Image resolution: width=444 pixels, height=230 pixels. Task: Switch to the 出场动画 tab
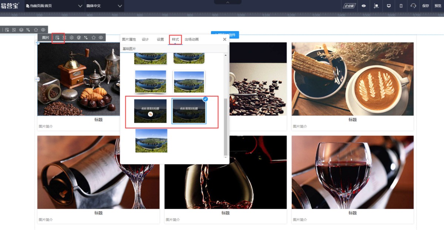pyautogui.click(x=192, y=39)
